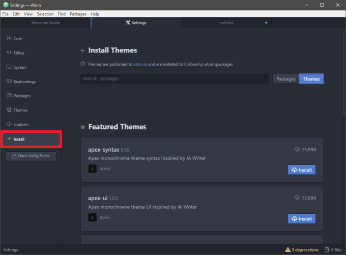The height and width of the screenshot is (255, 346).
Task: Open the apex-ui theme title
Action: point(98,198)
